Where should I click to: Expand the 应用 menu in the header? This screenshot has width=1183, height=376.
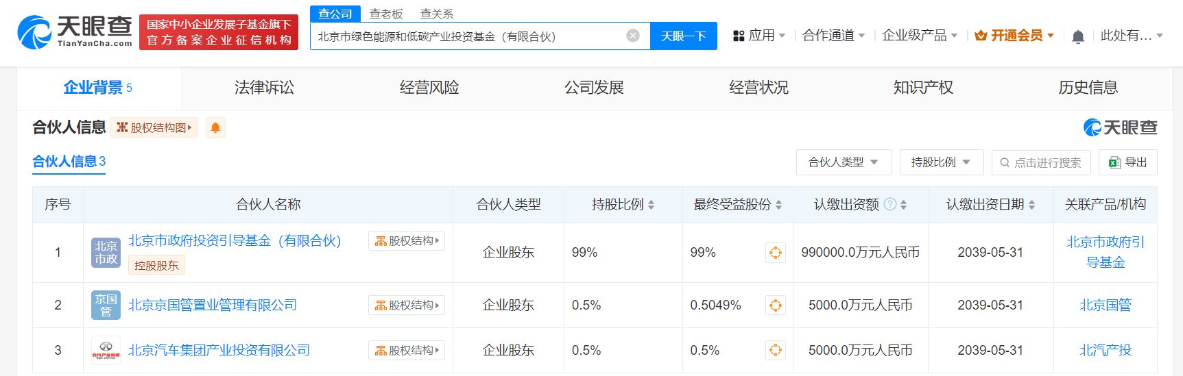759,36
